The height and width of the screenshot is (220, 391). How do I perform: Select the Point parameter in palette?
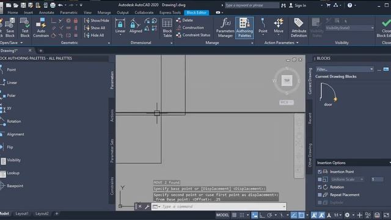coord(8,70)
